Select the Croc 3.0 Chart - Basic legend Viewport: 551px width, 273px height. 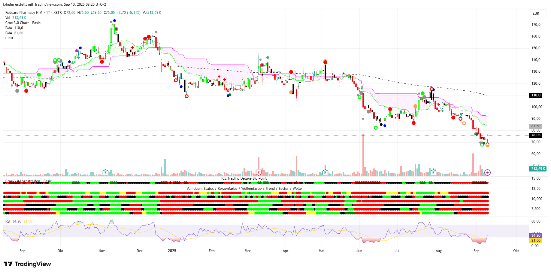pos(23,23)
